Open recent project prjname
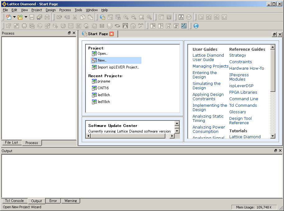 (104, 81)
